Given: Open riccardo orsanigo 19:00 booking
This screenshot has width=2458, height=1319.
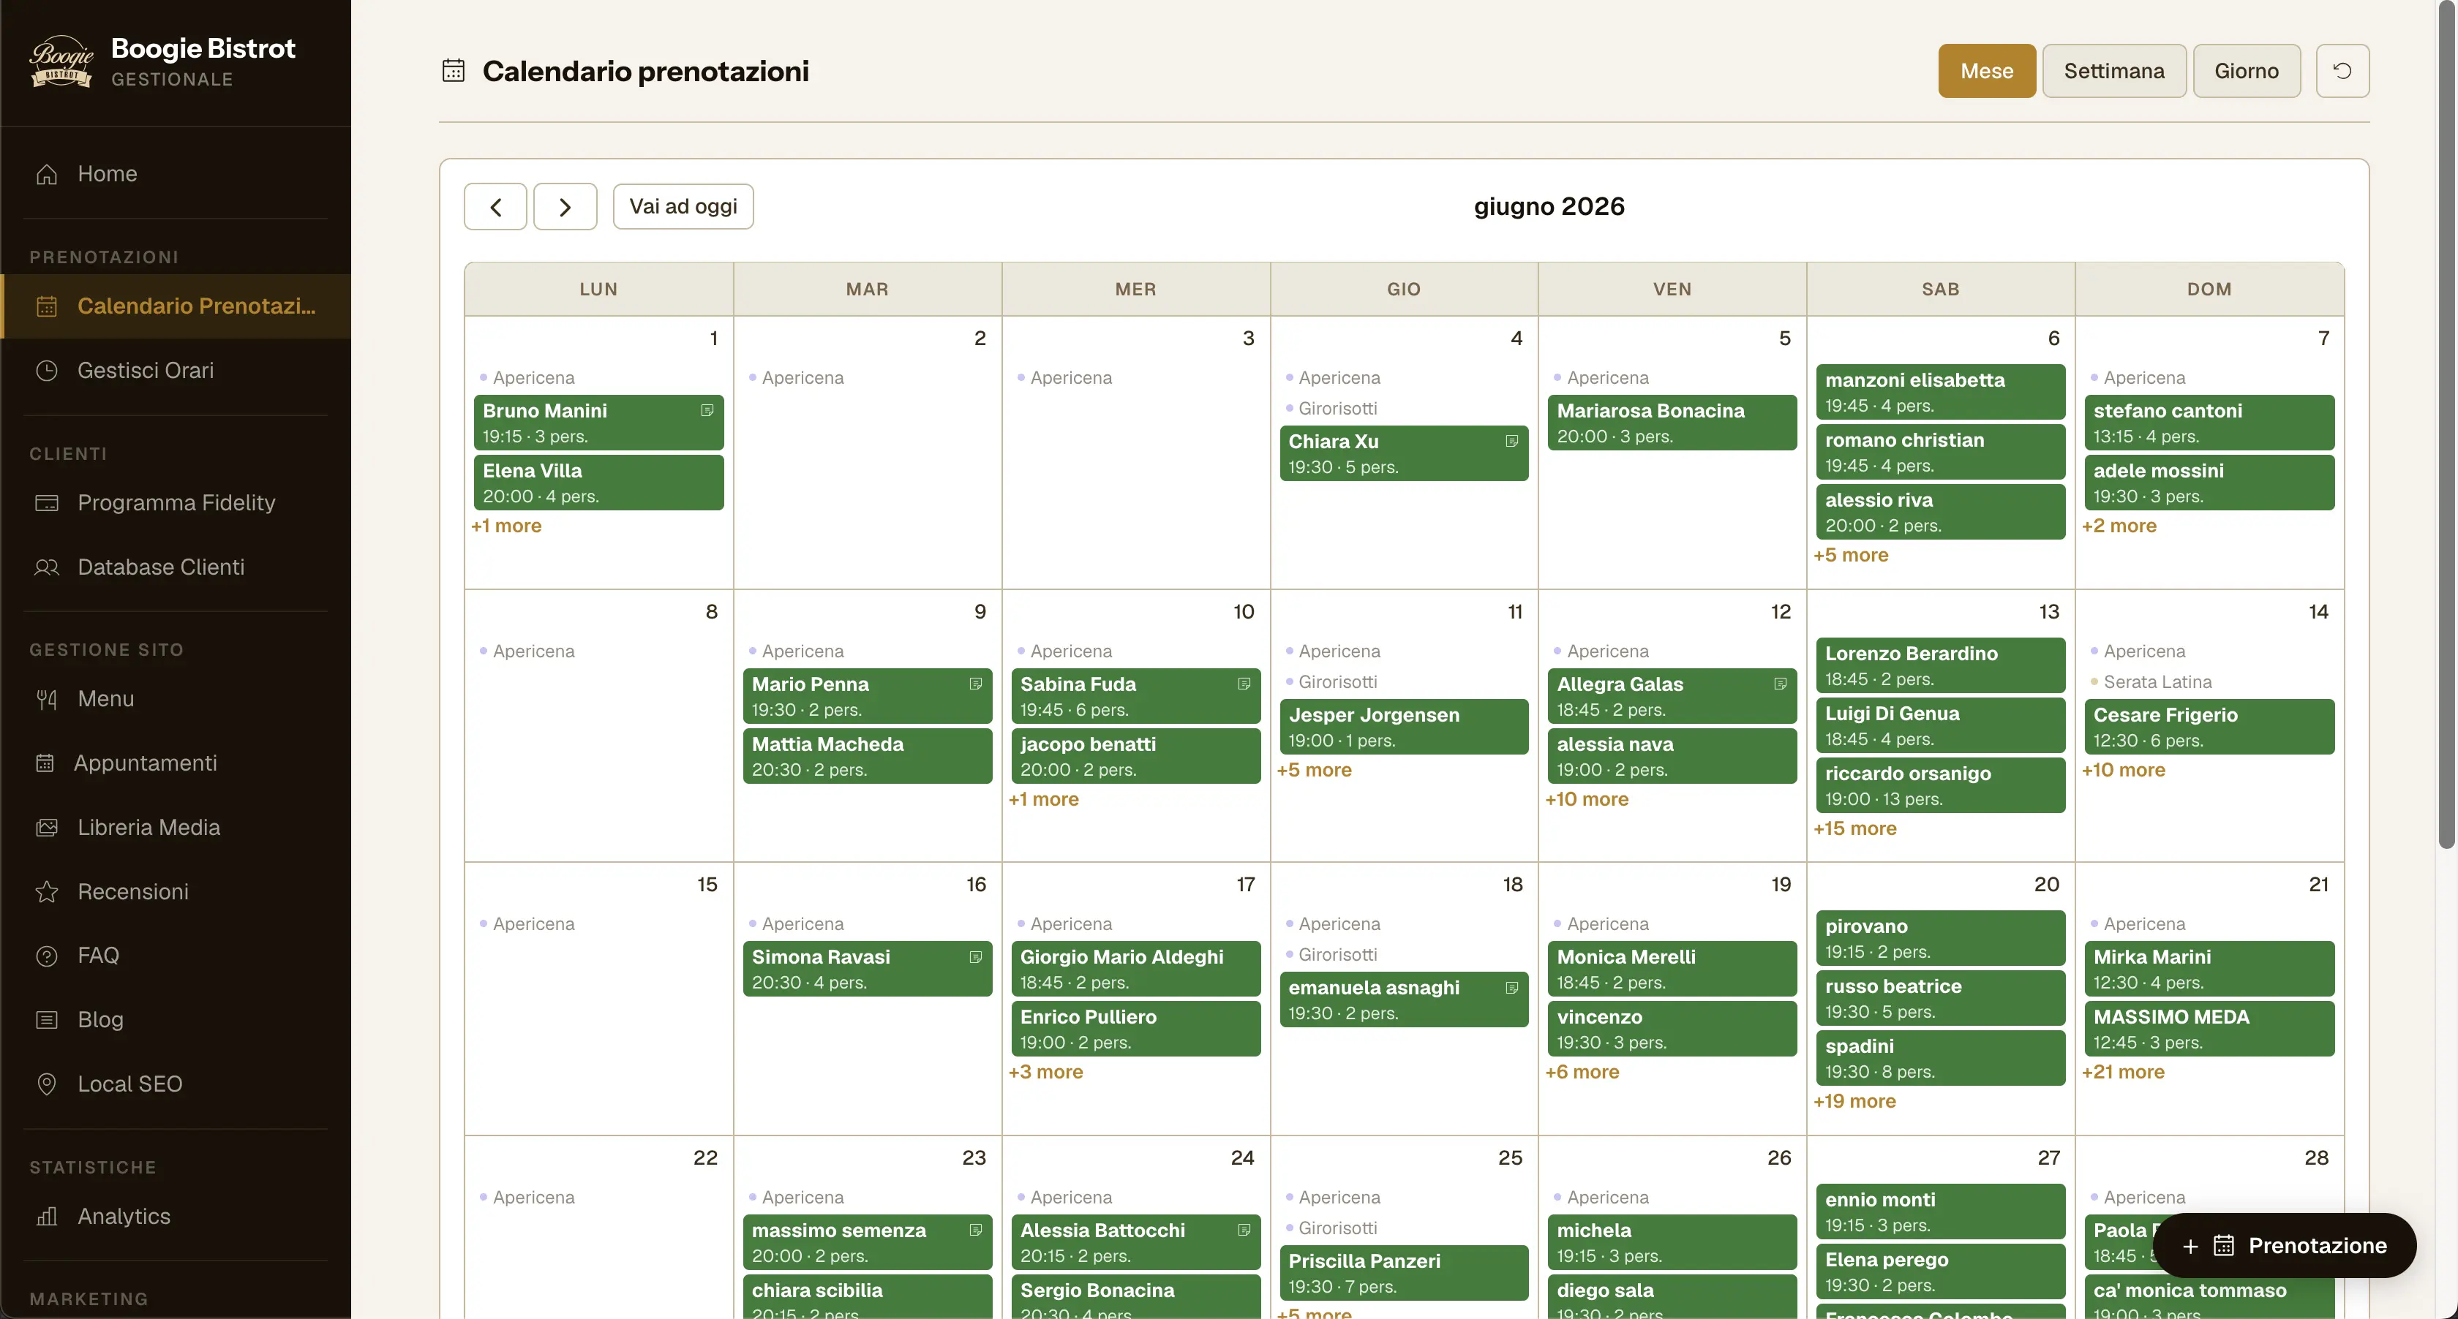Looking at the screenshot, I should click(x=1940, y=785).
